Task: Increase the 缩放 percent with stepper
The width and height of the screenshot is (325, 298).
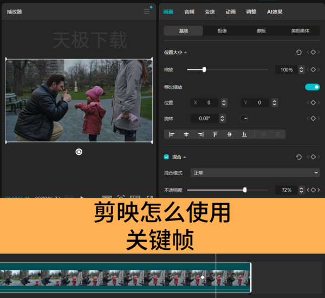Action: [x=301, y=68]
